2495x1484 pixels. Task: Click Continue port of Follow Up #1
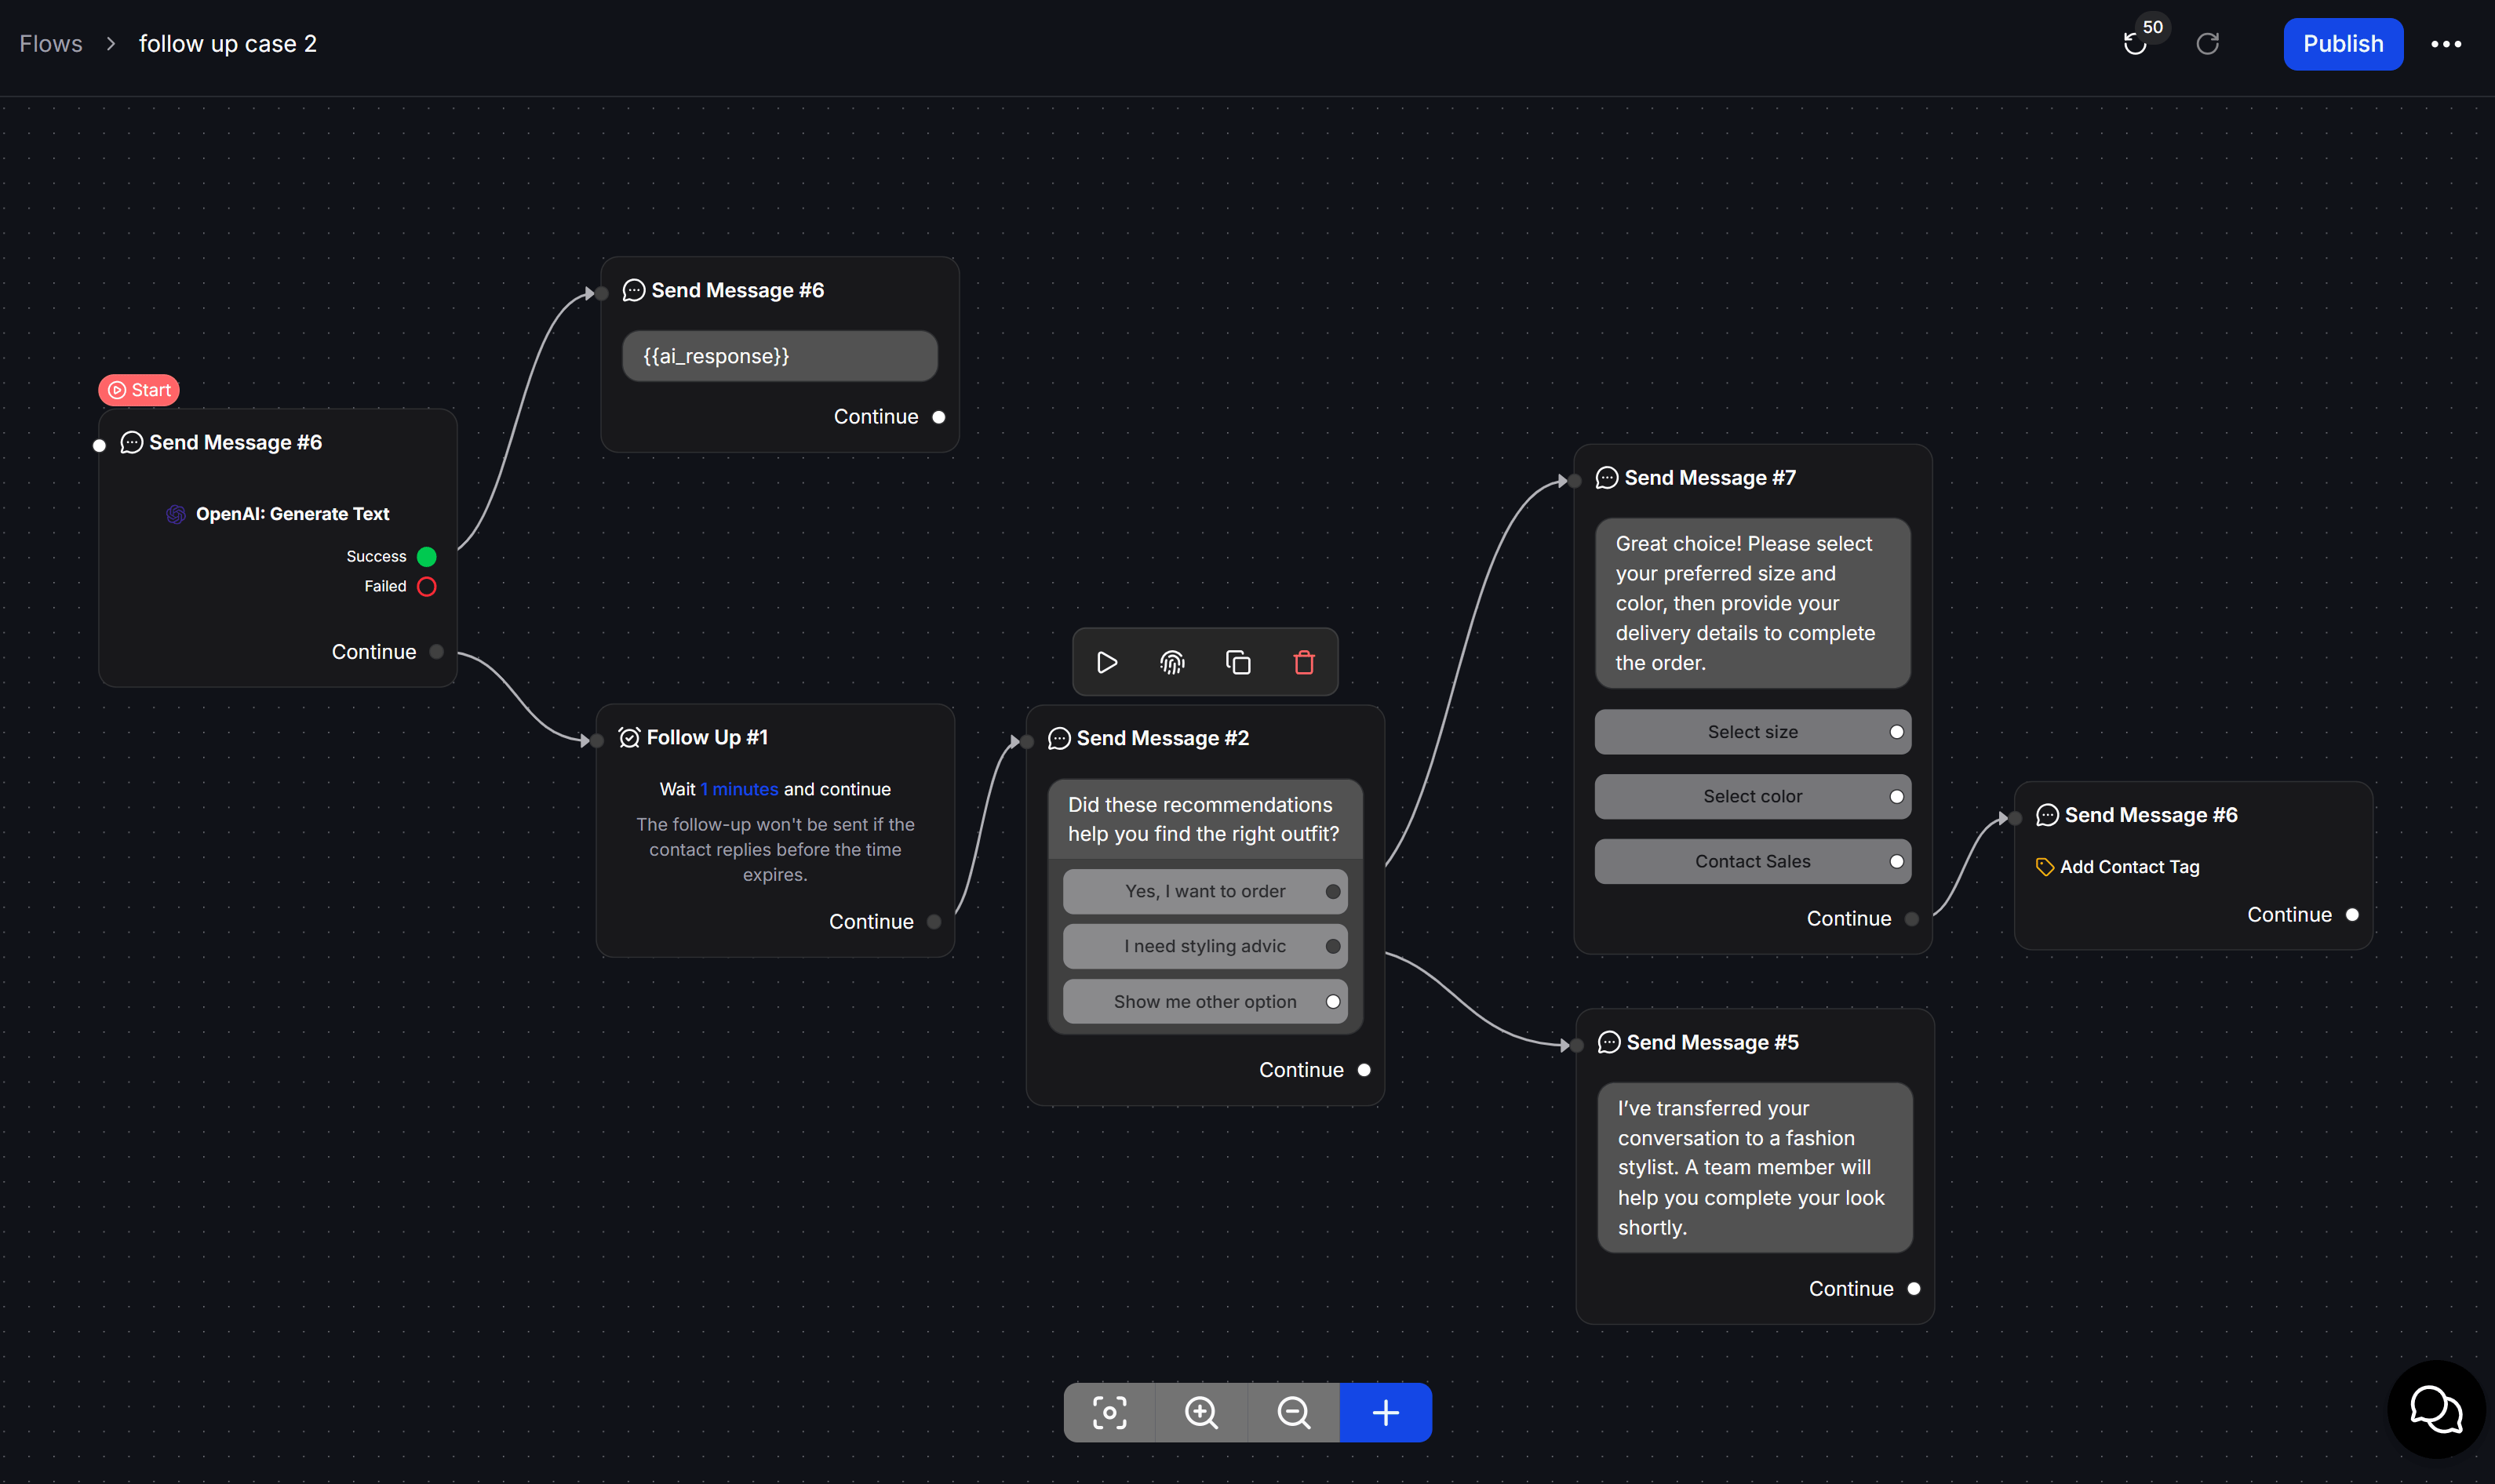[934, 922]
